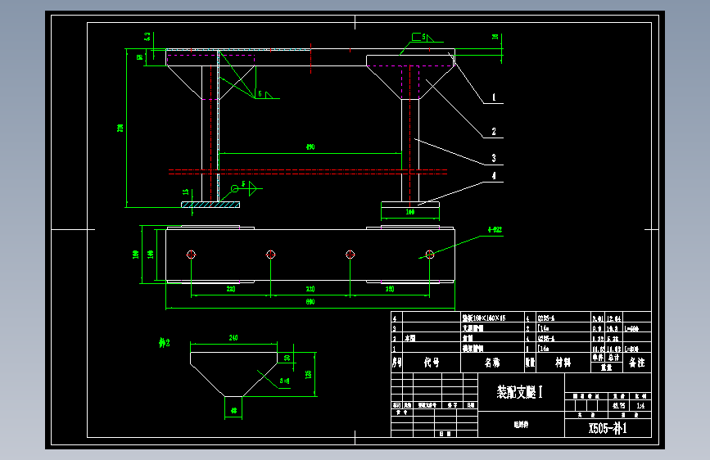The width and height of the screenshot is (710, 460).
Task: Click the "240" dimension on detail view
Action: (x=233, y=338)
